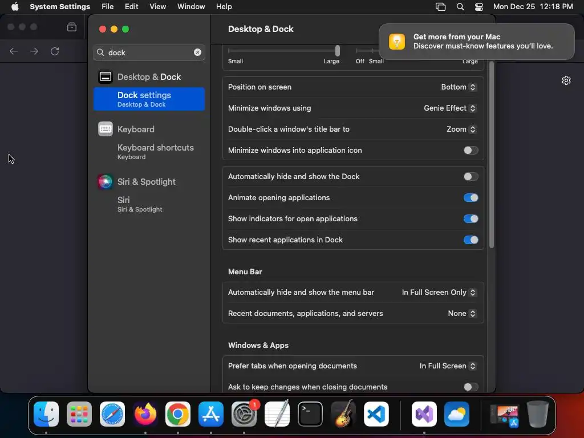Image resolution: width=584 pixels, height=438 pixels.
Task: Disable Animate opening applications
Action: tap(471, 198)
